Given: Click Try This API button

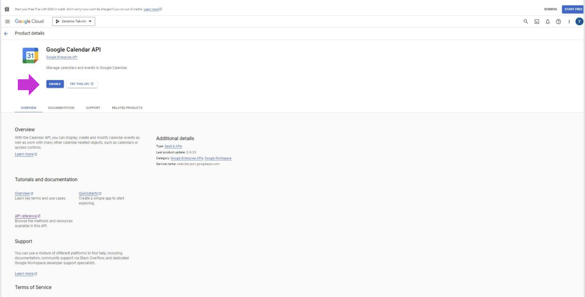Looking at the screenshot, I should click(x=82, y=84).
